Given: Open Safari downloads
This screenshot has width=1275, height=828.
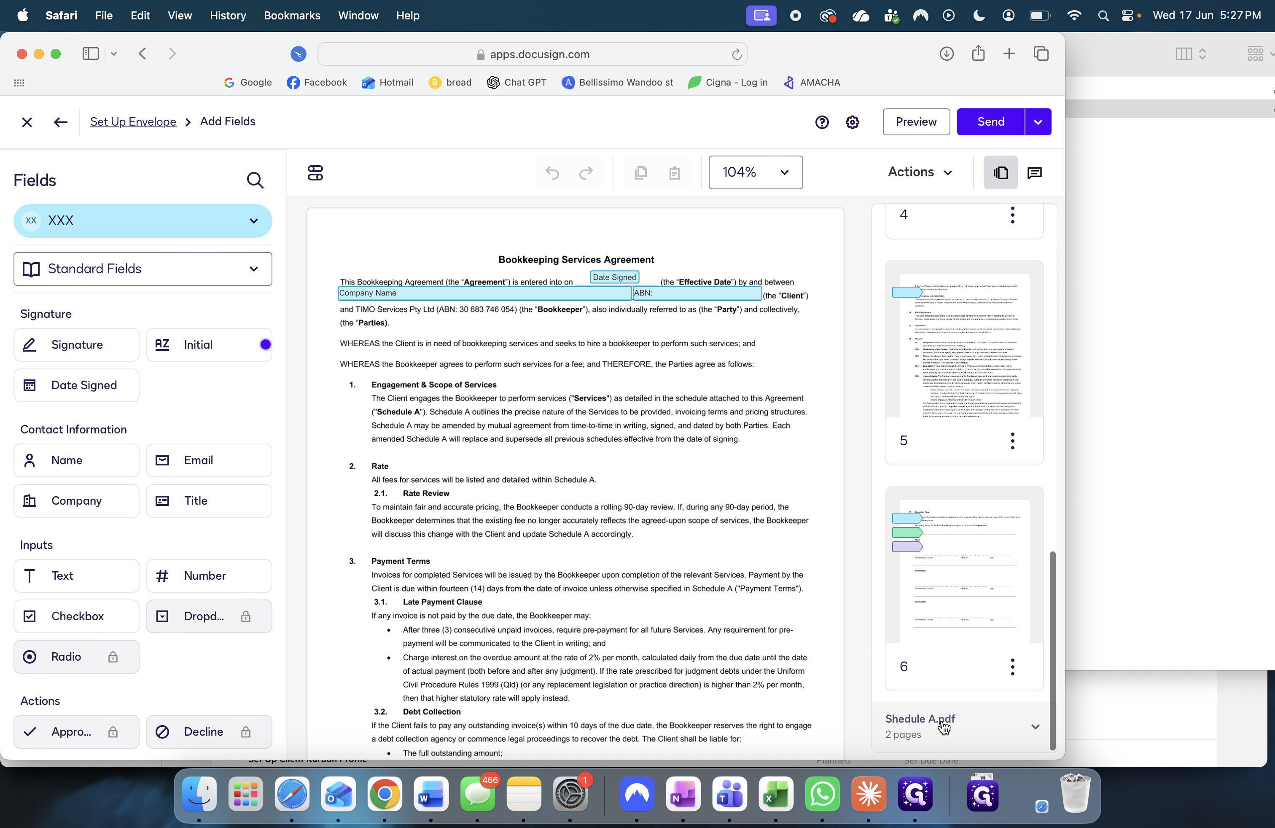Looking at the screenshot, I should point(947,54).
